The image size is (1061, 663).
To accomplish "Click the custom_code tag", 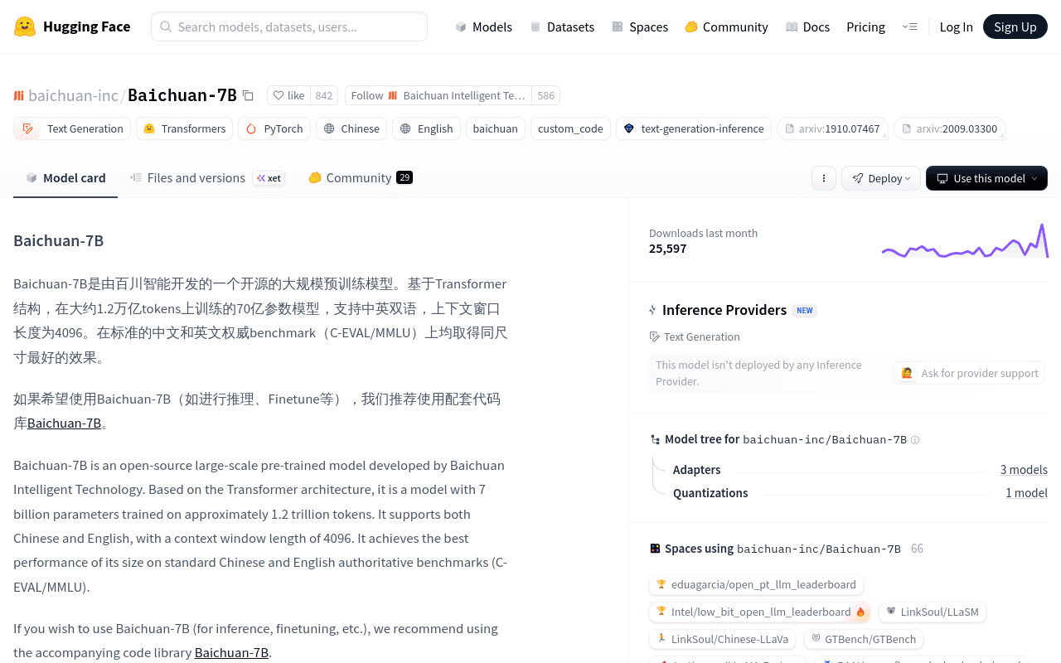I will point(570,128).
